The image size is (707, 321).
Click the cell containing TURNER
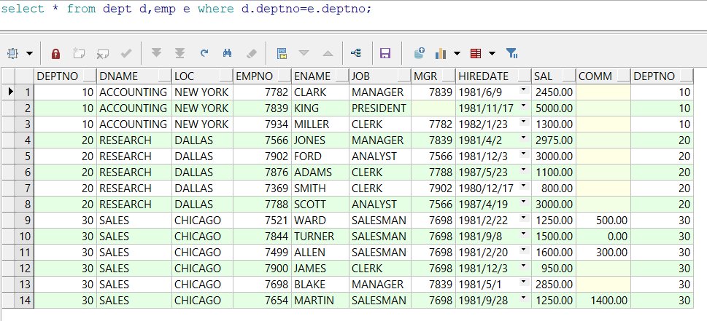(320, 237)
